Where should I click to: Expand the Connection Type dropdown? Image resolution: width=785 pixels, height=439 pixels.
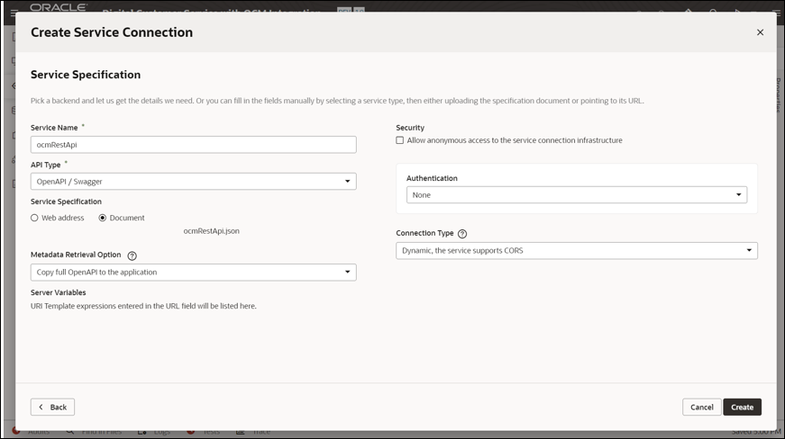[x=577, y=251]
